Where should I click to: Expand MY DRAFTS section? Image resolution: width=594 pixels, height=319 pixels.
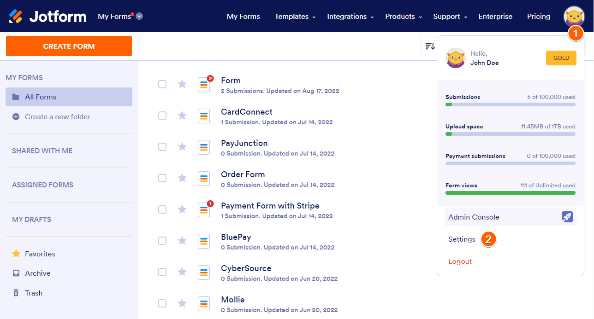tap(31, 220)
